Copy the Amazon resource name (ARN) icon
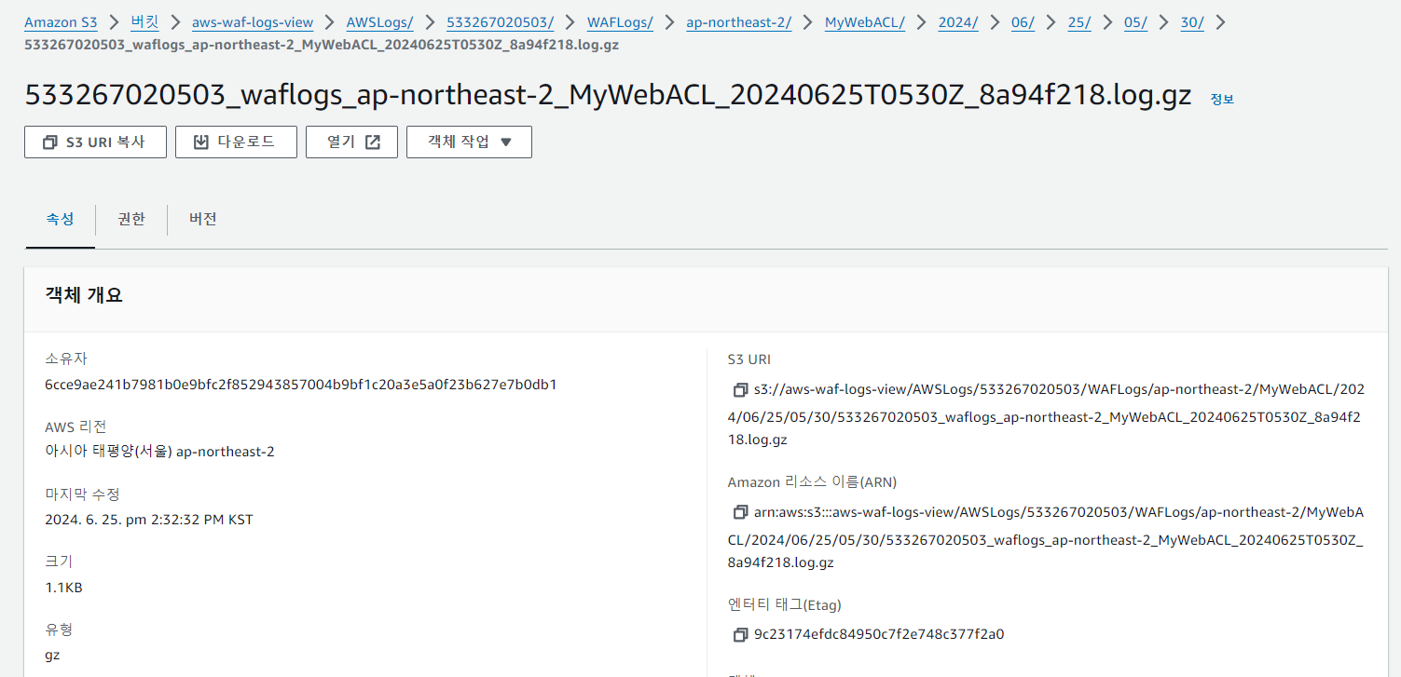 click(x=741, y=512)
